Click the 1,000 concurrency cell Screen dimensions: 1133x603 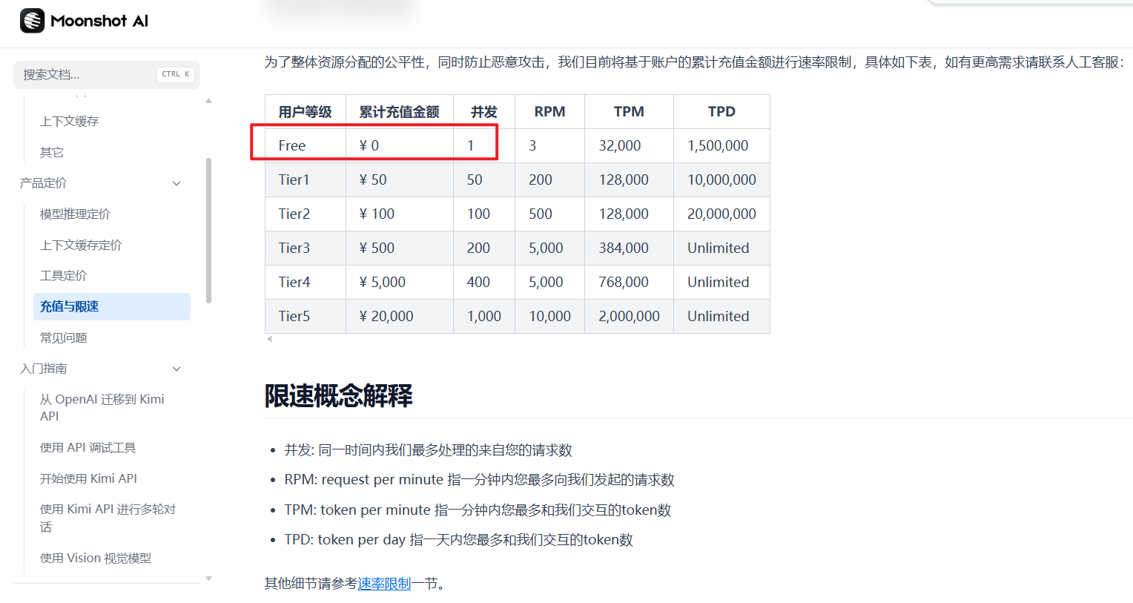[x=484, y=316]
